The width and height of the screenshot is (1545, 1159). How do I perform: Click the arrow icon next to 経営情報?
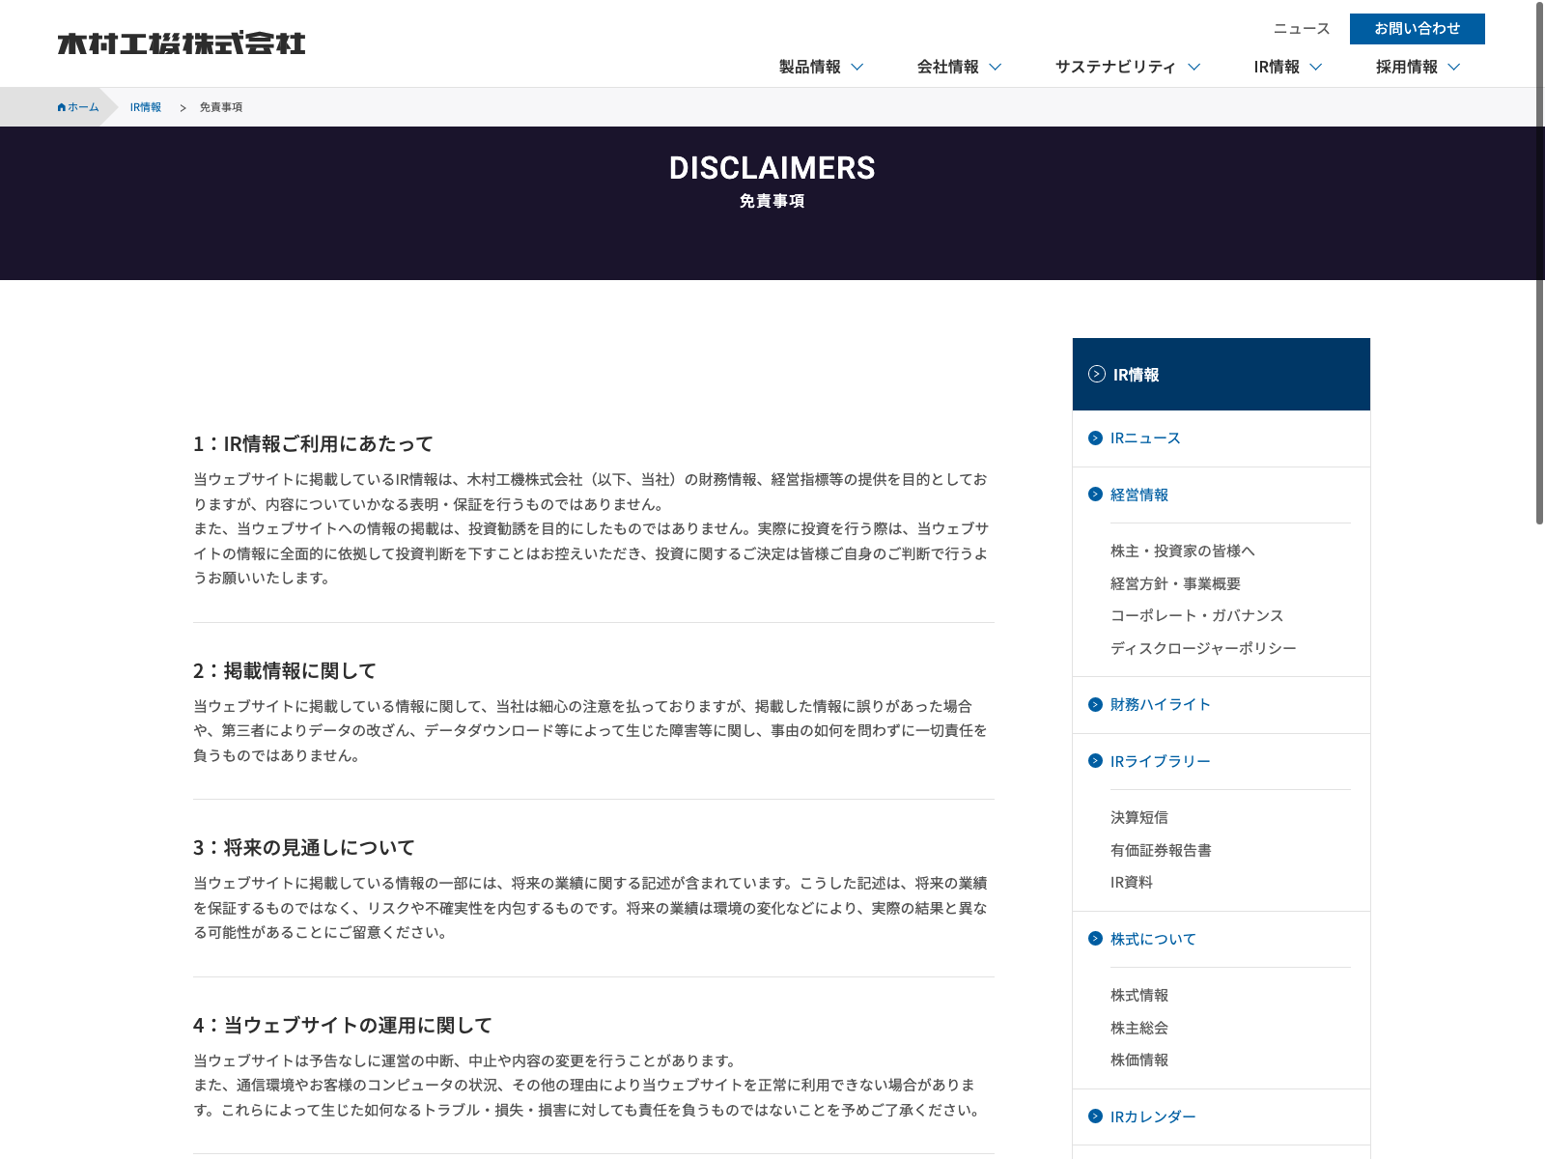(x=1095, y=495)
